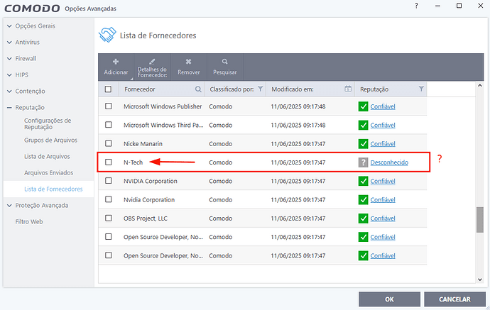
Task: Open filter icon for Classificado por column
Action: point(260,89)
